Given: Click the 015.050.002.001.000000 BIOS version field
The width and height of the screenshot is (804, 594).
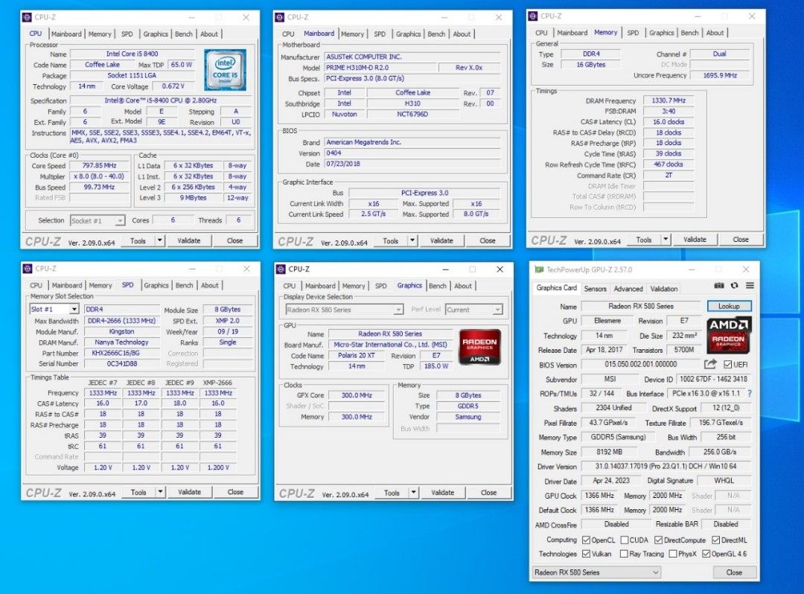Looking at the screenshot, I should [x=640, y=365].
